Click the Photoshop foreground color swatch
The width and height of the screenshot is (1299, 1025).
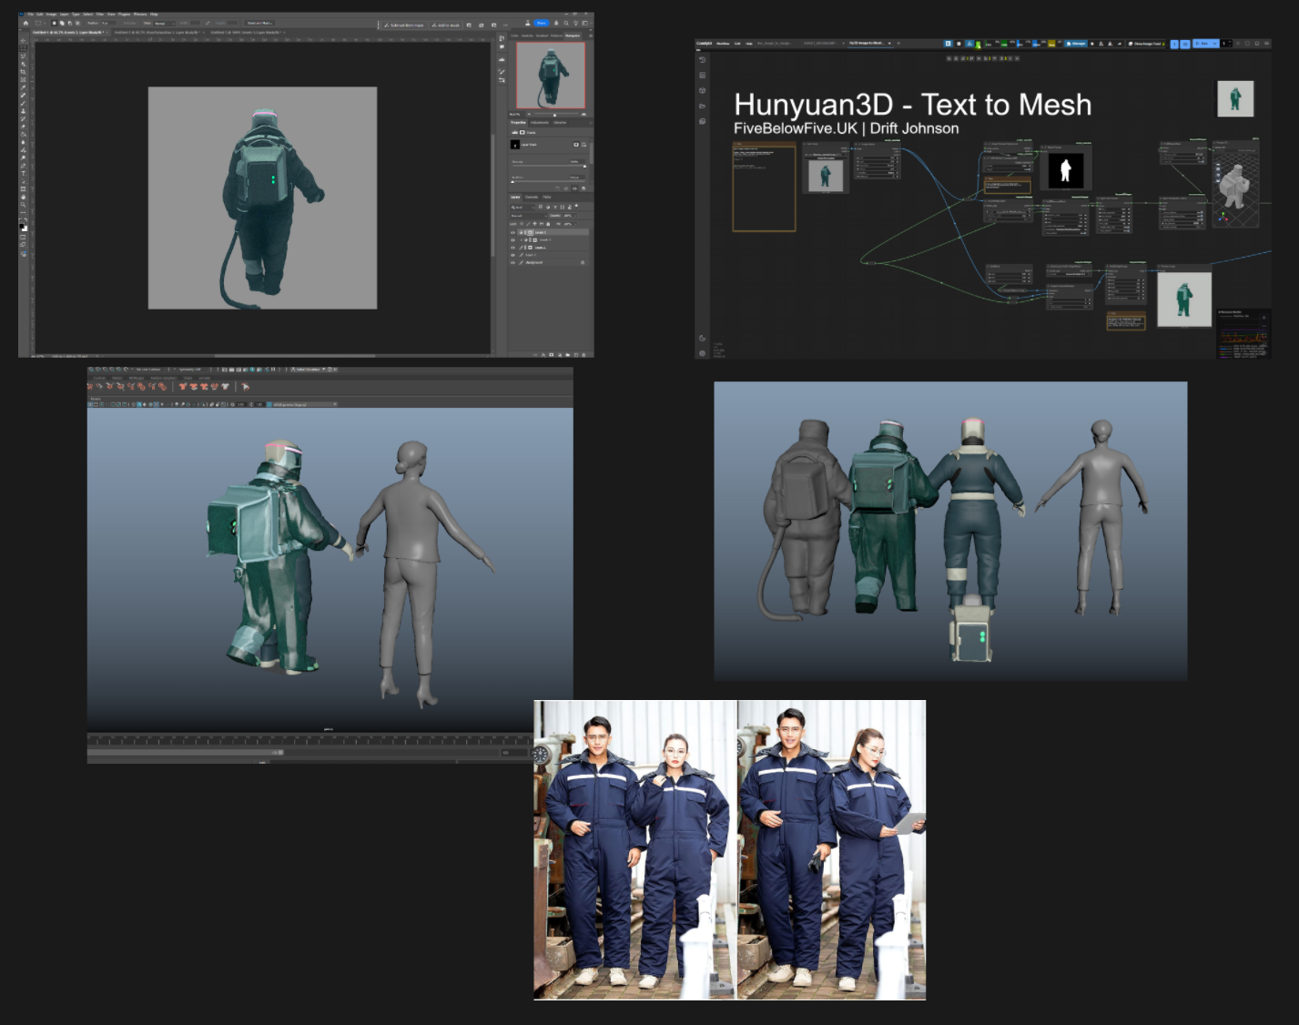(22, 226)
